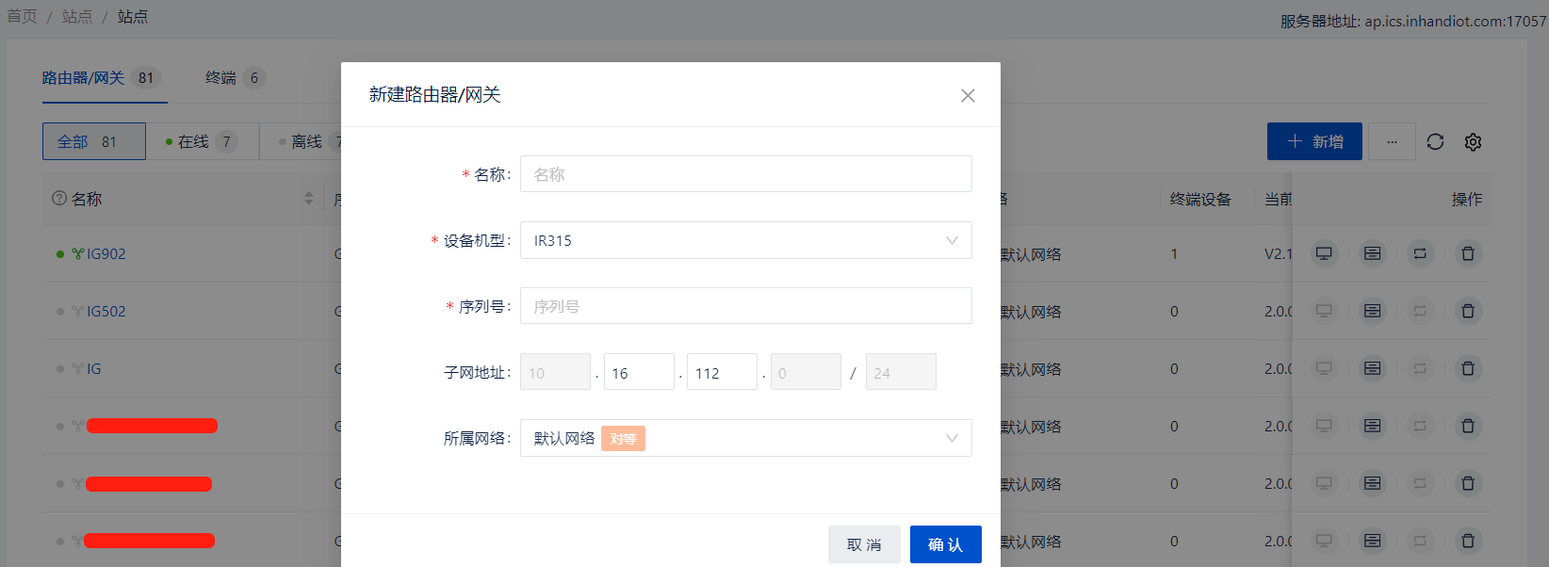Close the 新建路由器/网关 dialog
The image size is (1549, 567).
click(x=968, y=96)
